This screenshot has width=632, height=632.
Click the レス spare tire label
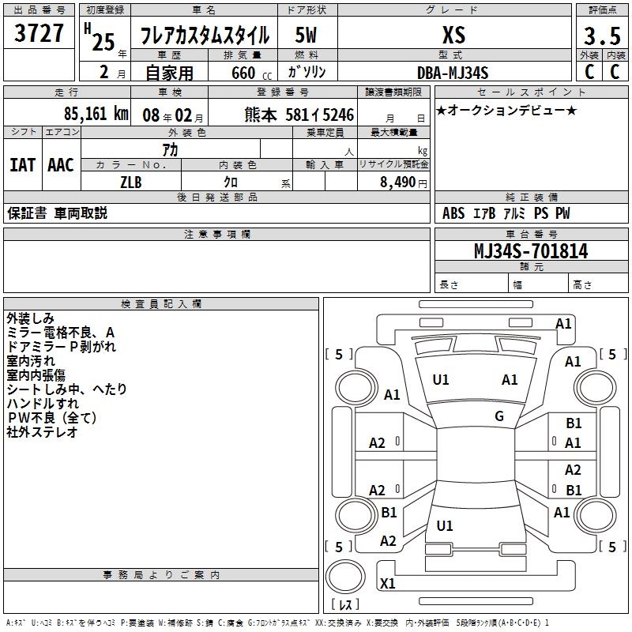(x=345, y=604)
